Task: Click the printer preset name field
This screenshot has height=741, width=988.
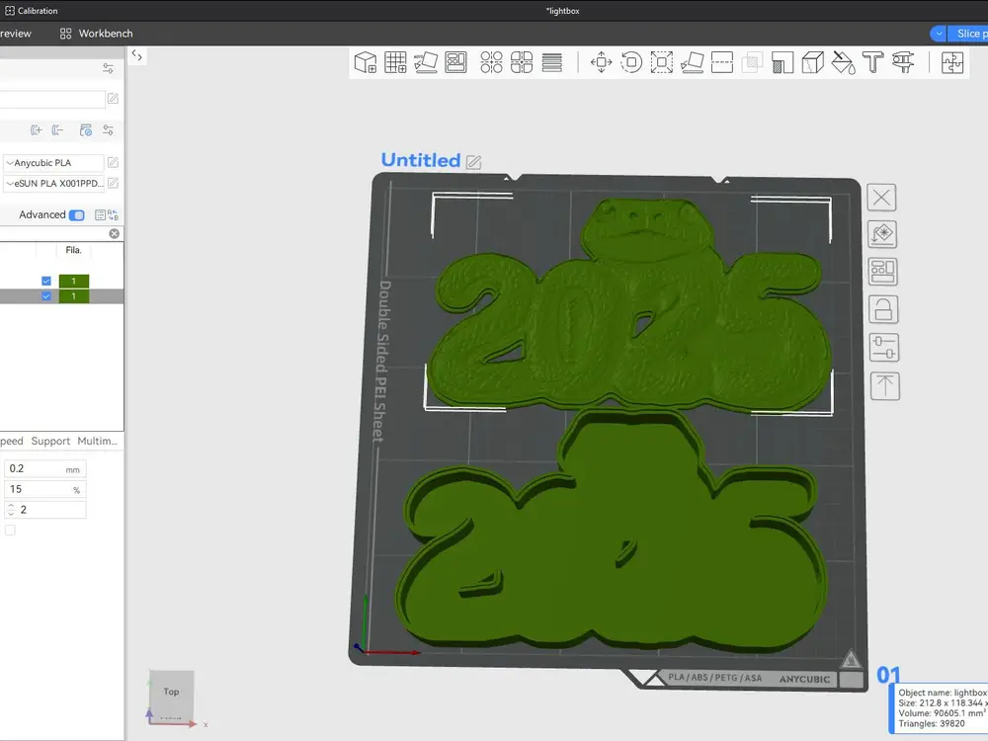Action: (x=52, y=99)
